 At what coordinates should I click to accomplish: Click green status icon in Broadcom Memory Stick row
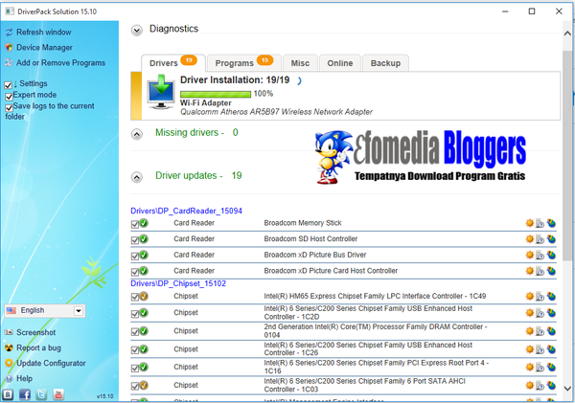[x=144, y=223]
